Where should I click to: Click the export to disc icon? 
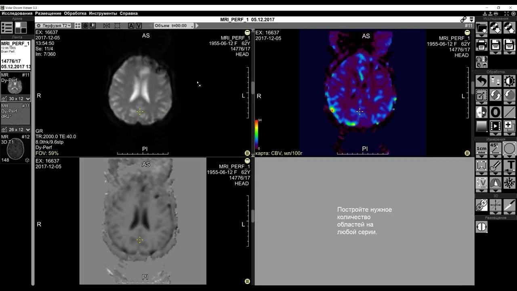509,27
